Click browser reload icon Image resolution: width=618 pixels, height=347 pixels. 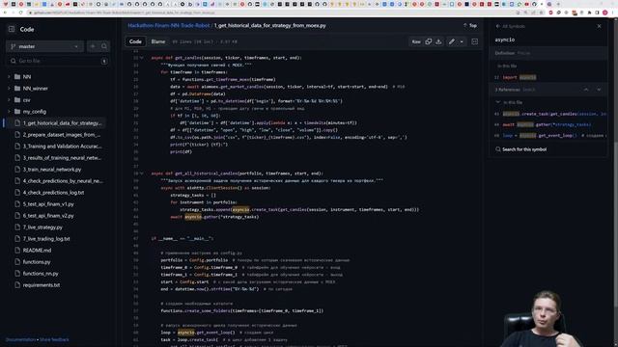click(x=21, y=13)
